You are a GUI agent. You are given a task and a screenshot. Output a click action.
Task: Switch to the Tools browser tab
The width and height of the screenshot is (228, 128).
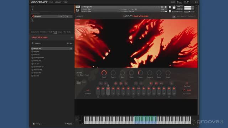click(x=51, y=32)
